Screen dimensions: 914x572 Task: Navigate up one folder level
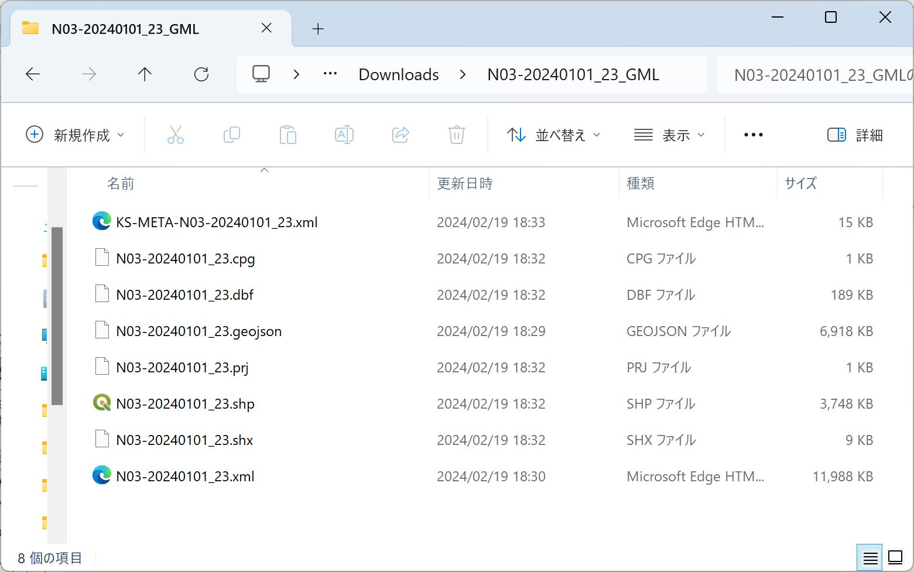[x=145, y=74]
